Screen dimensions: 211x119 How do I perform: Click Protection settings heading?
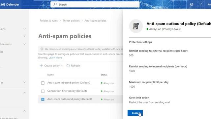coord(140,42)
